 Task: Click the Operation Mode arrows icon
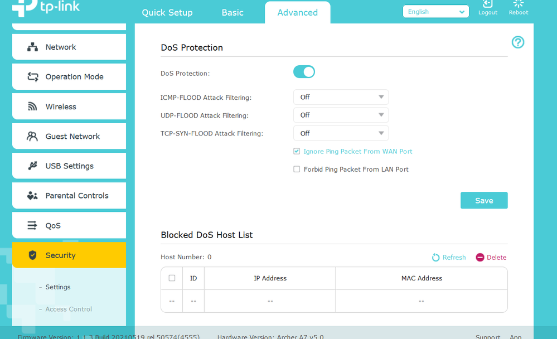33,77
